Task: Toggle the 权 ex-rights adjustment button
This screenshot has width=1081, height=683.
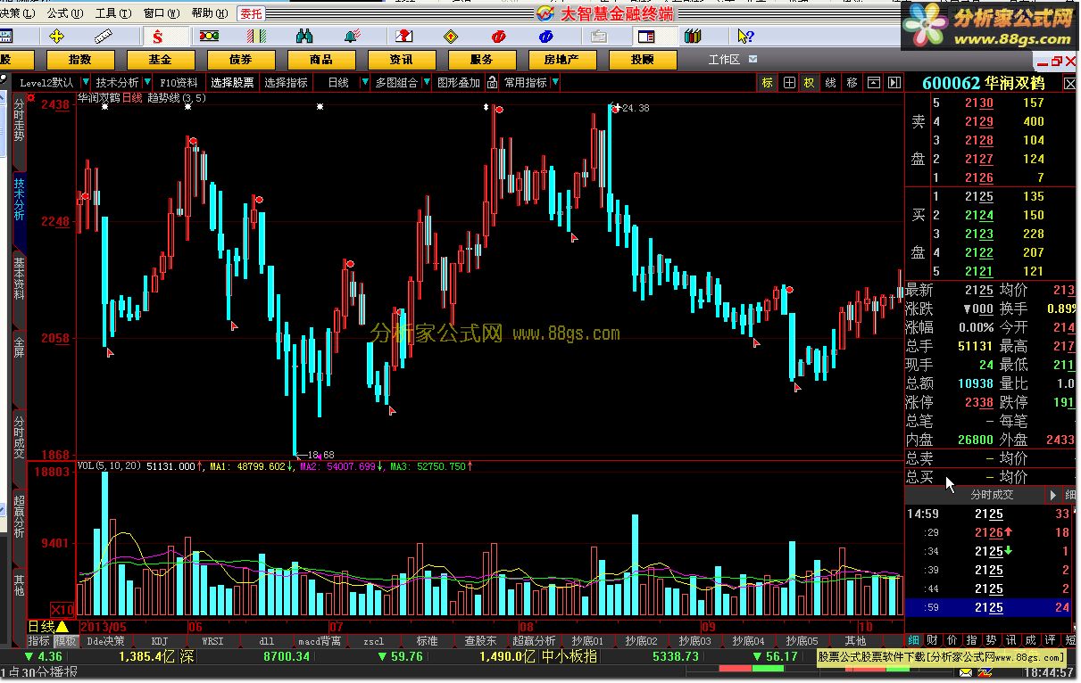Action: (x=810, y=82)
